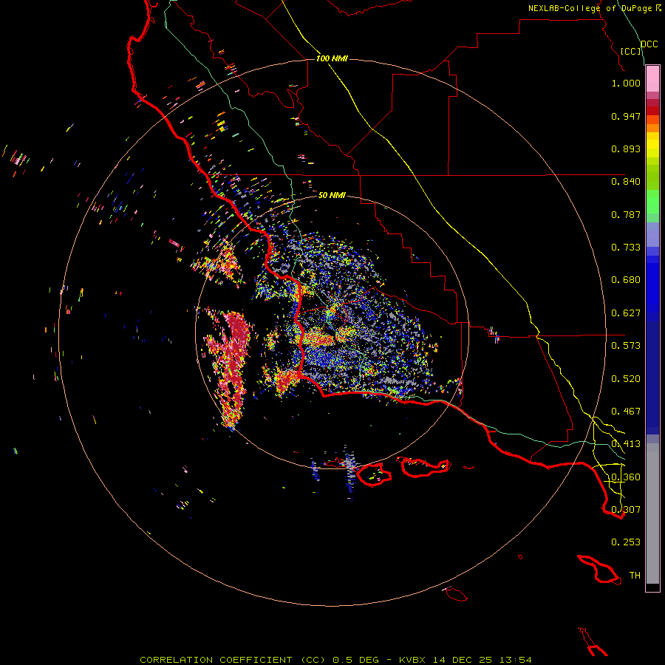Click the [CC] label above the color bar
Screen dimensions: 665x665
coord(631,51)
